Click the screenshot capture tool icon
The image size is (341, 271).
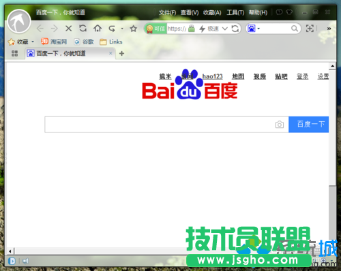coord(310,29)
